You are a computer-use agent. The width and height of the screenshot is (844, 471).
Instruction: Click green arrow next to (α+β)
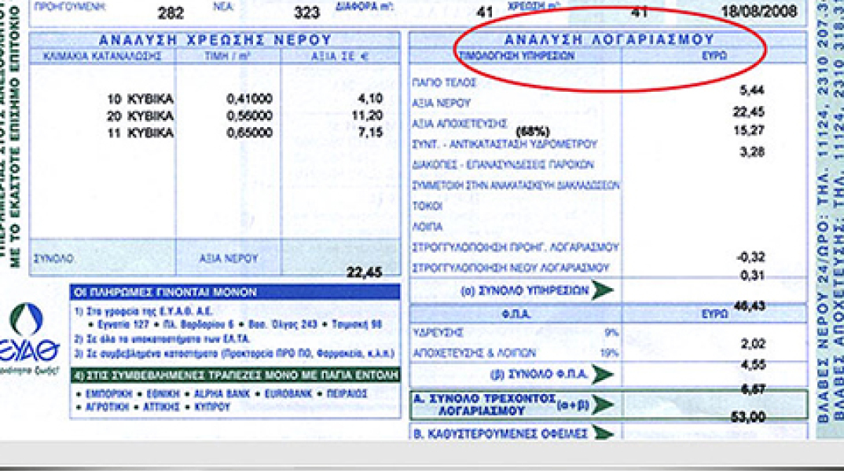point(603,405)
